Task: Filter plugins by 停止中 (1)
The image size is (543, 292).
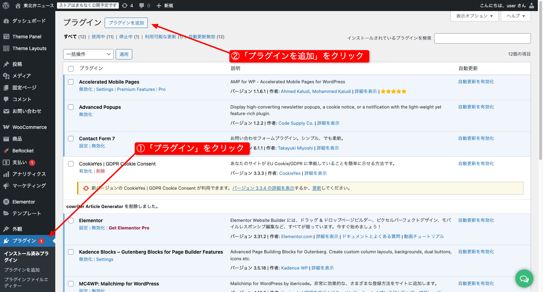Action: pos(129,37)
